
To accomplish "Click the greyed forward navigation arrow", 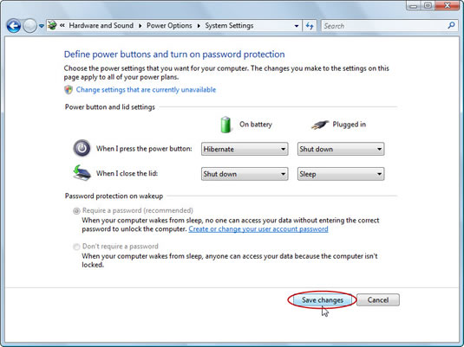I will click(29, 26).
